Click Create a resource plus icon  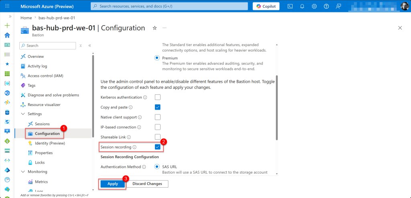click(7, 26)
